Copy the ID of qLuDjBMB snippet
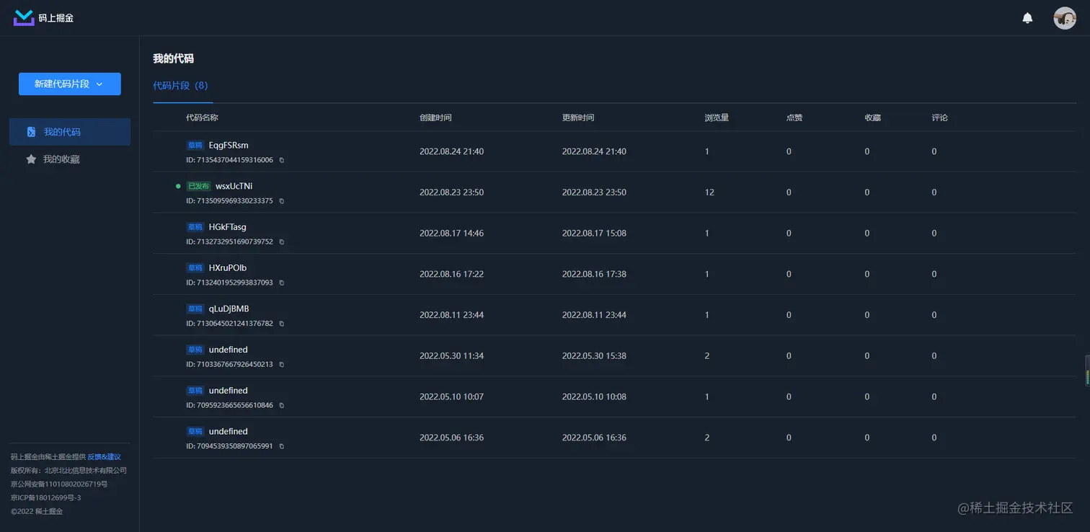This screenshot has height=532, width=1090. (281, 324)
